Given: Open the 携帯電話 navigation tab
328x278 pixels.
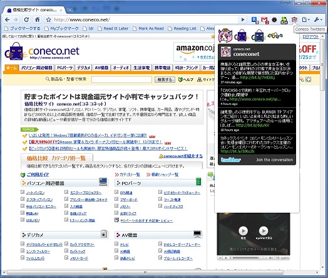Looking at the screenshot, I should (x=162, y=68).
